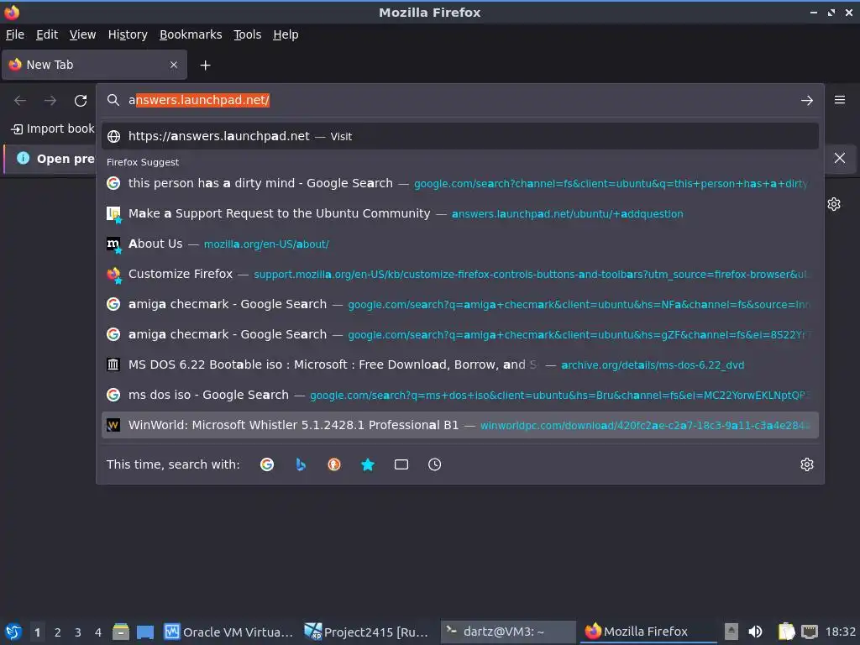Switch to workspace 3
This screenshot has height=645, width=860.
click(x=78, y=632)
